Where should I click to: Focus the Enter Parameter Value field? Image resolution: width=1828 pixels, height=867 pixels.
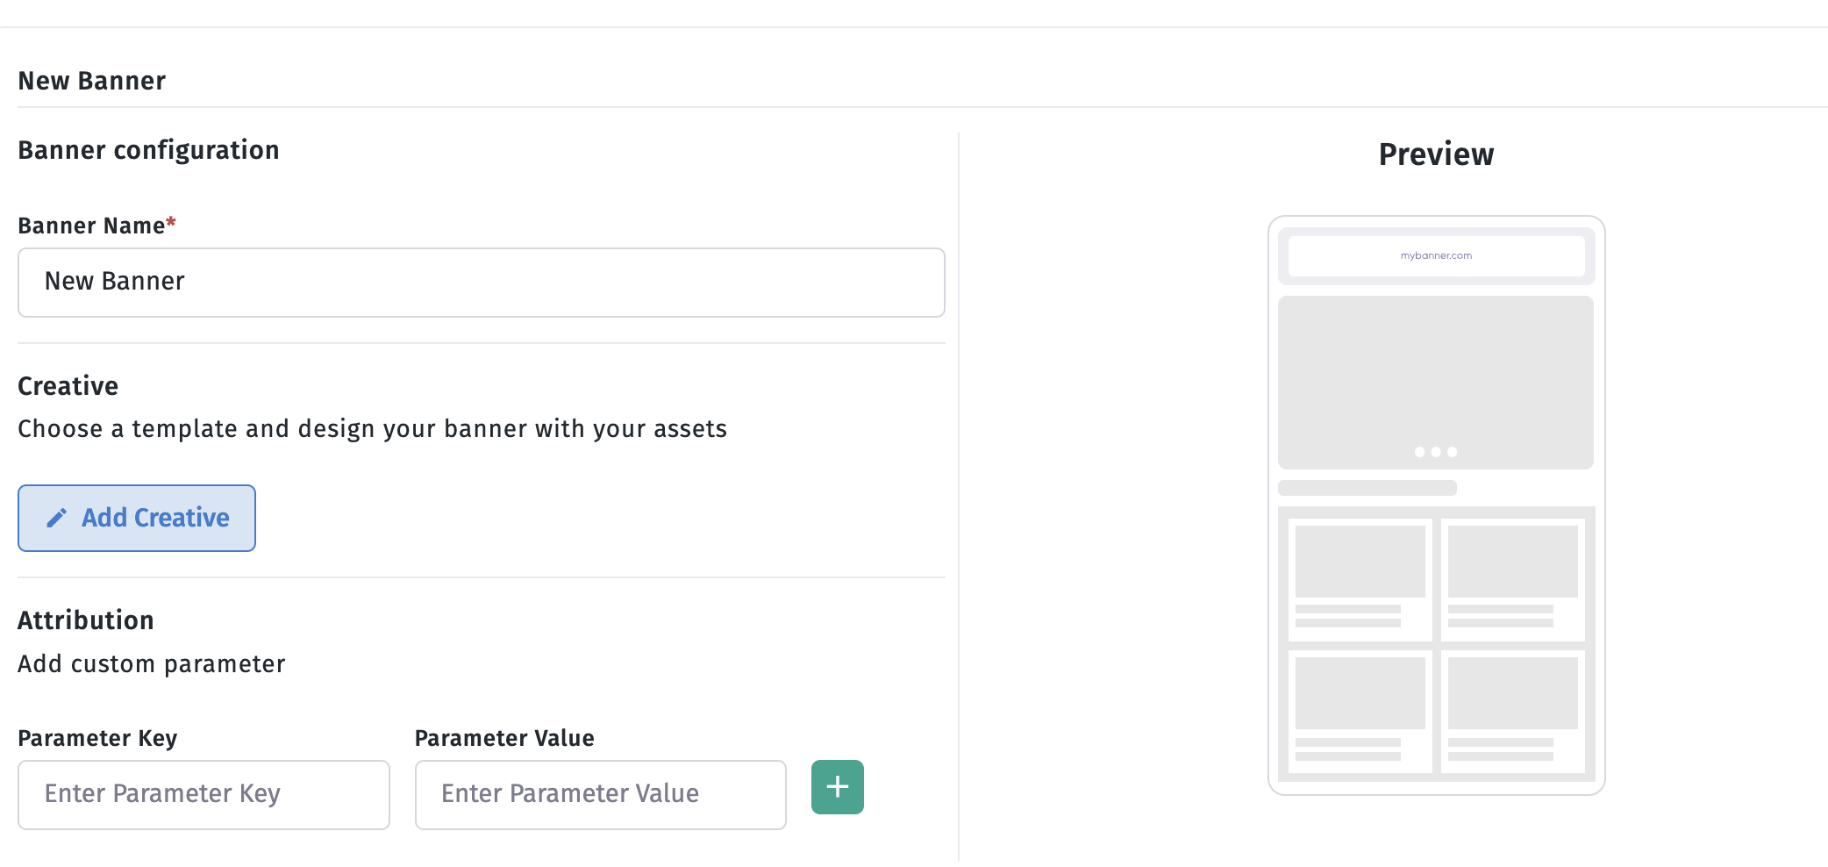pyautogui.click(x=600, y=794)
